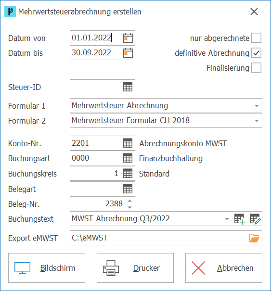This screenshot has height=291, width=271.
Task: Click edit Buchungstext icon with pencil
Action: click(x=256, y=219)
